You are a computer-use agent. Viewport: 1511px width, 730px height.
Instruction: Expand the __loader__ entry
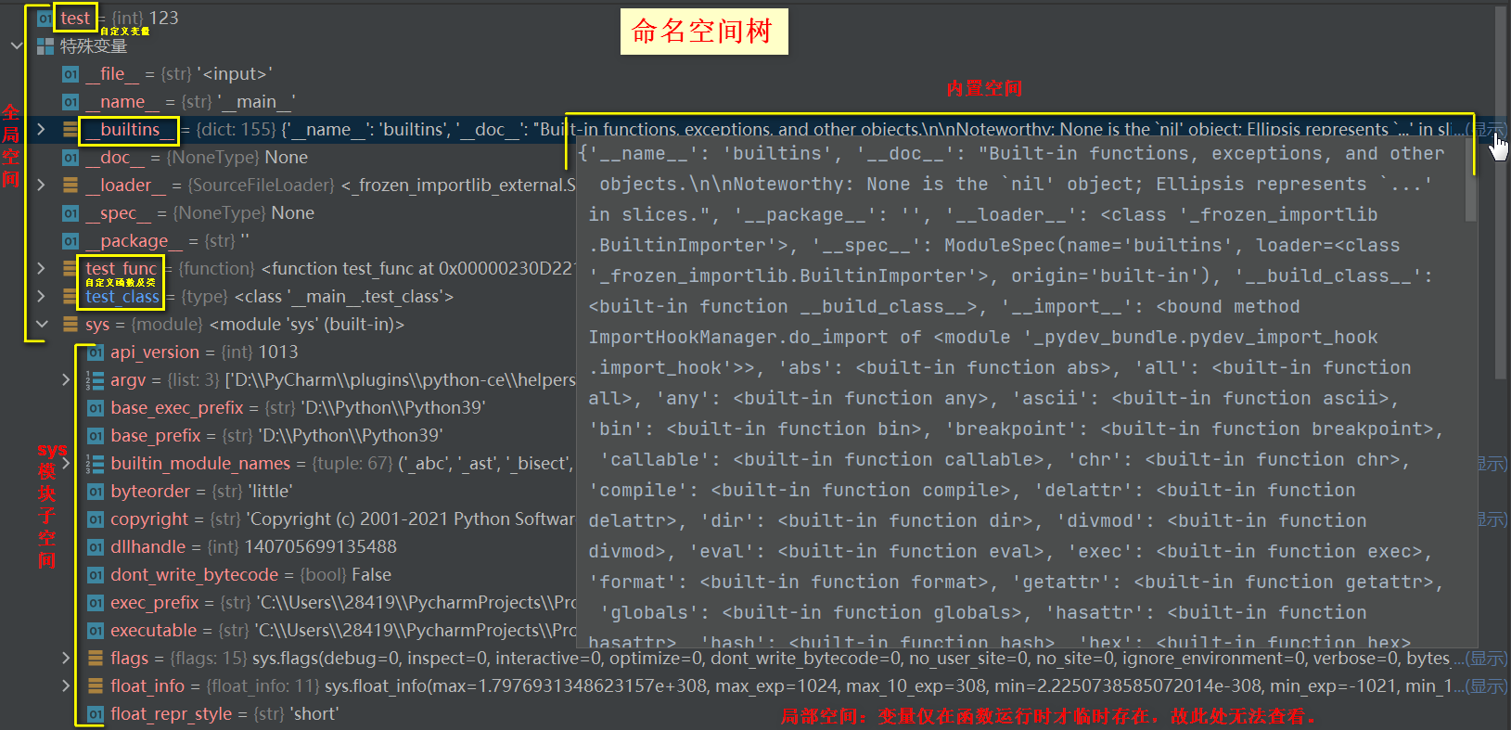42,186
